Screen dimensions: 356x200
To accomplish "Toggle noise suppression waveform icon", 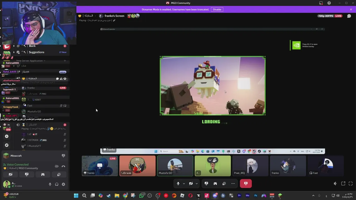I will [57, 166].
